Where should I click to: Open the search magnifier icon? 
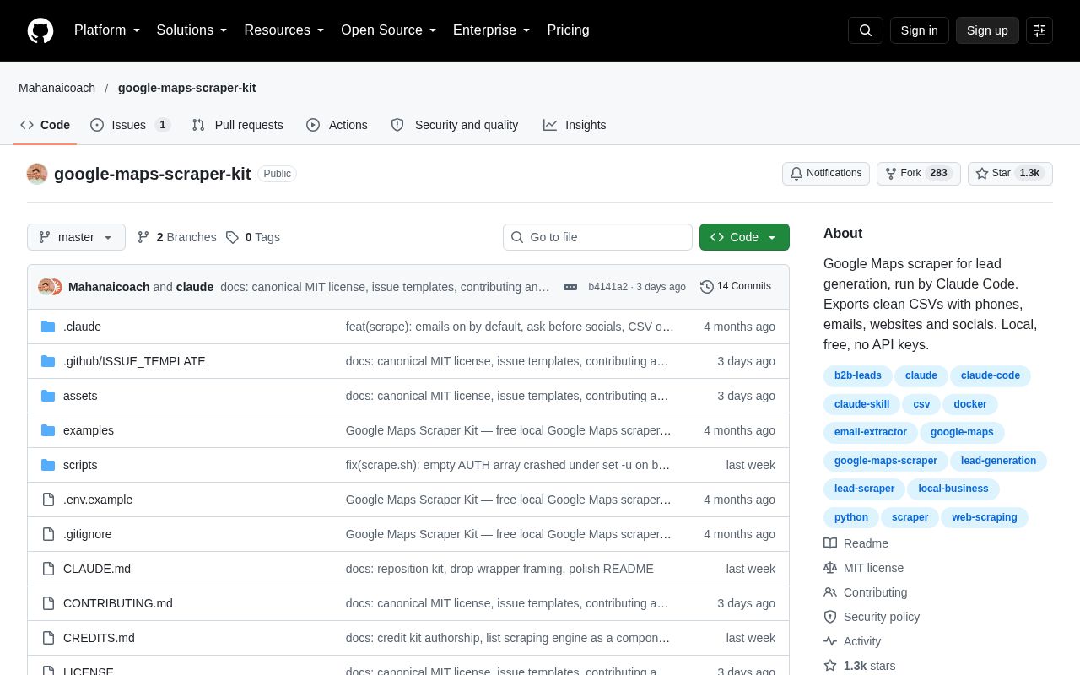click(866, 30)
